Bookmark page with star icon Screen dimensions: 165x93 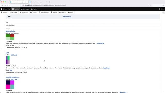[x=150, y=5]
